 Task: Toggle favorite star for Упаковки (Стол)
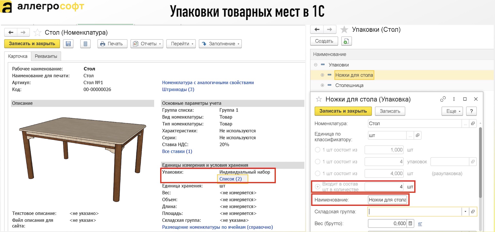(344, 29)
